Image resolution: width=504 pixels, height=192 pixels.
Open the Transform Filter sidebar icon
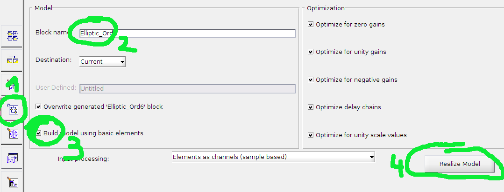point(12,60)
